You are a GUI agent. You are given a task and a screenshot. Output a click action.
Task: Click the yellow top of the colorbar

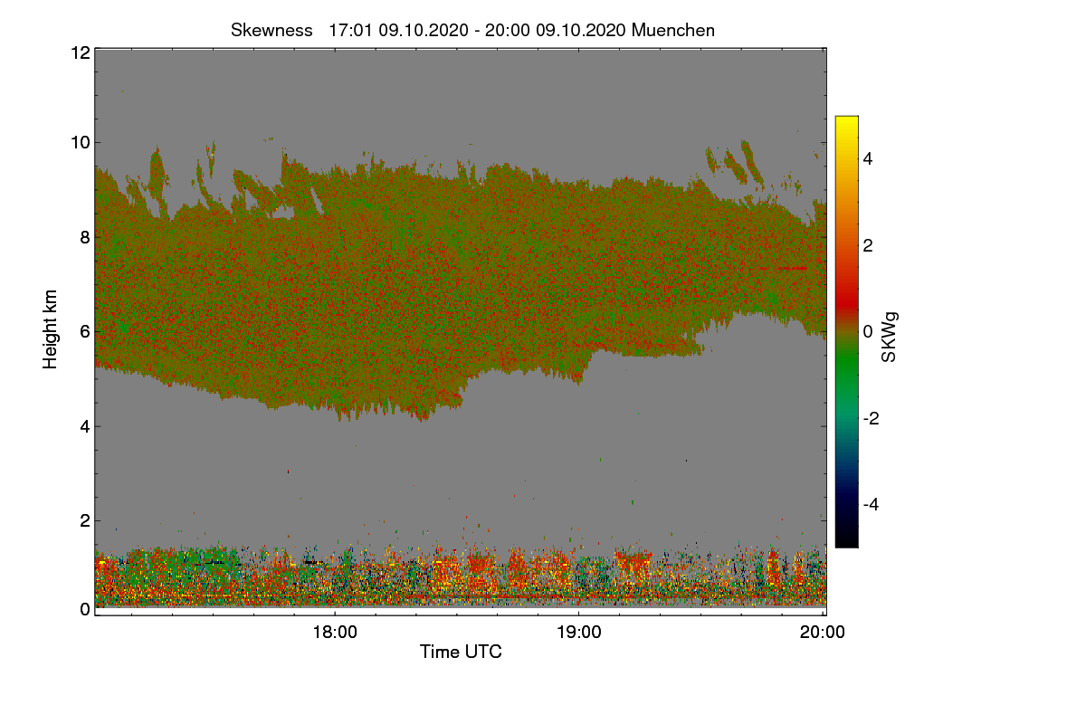pos(846,124)
